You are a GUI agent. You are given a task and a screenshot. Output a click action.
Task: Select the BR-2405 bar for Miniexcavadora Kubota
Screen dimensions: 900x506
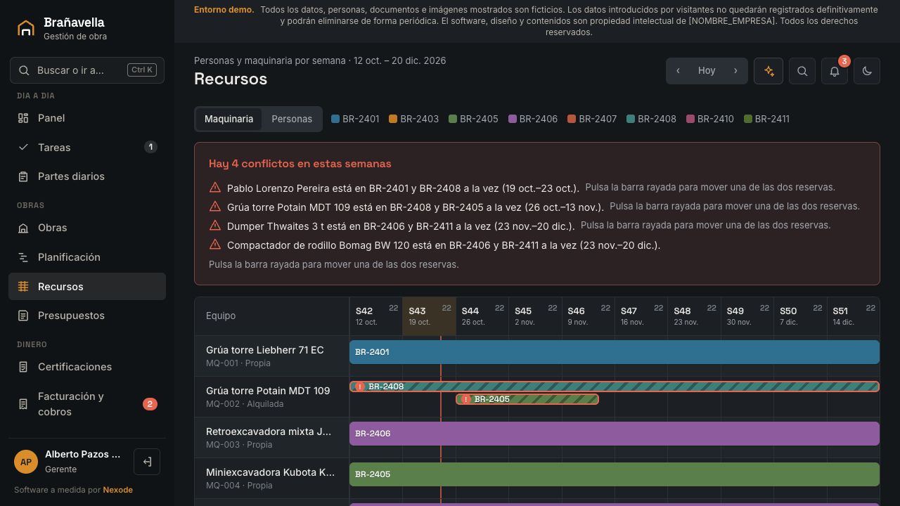[x=615, y=474]
